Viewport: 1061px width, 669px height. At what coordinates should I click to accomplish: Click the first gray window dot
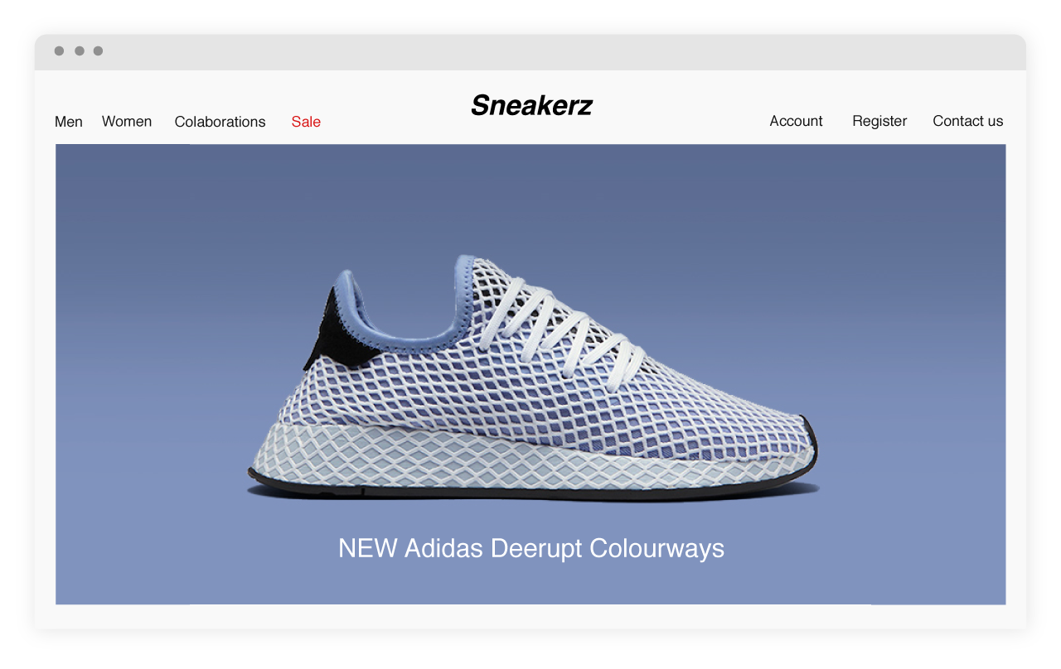(59, 51)
